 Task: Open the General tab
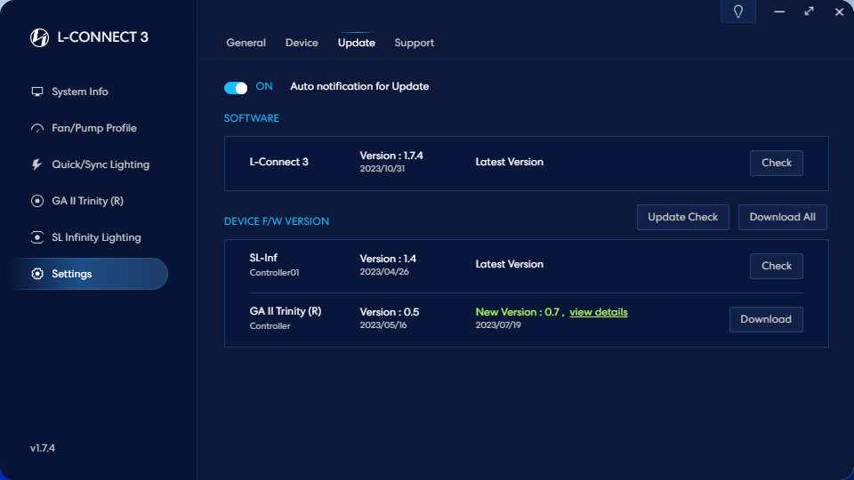click(246, 43)
